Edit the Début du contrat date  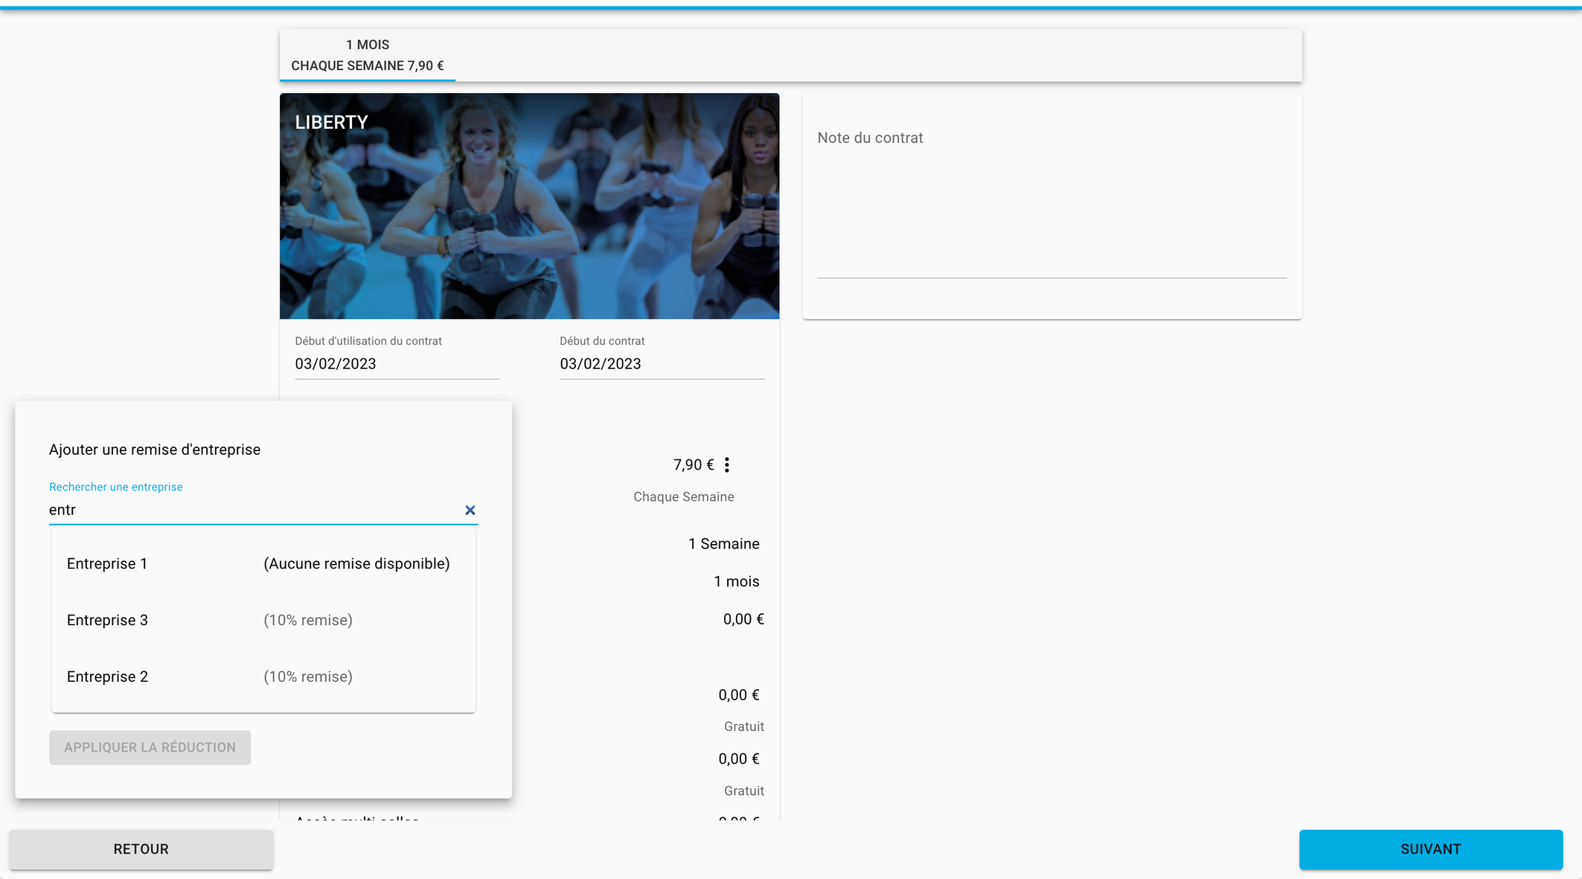[661, 364]
